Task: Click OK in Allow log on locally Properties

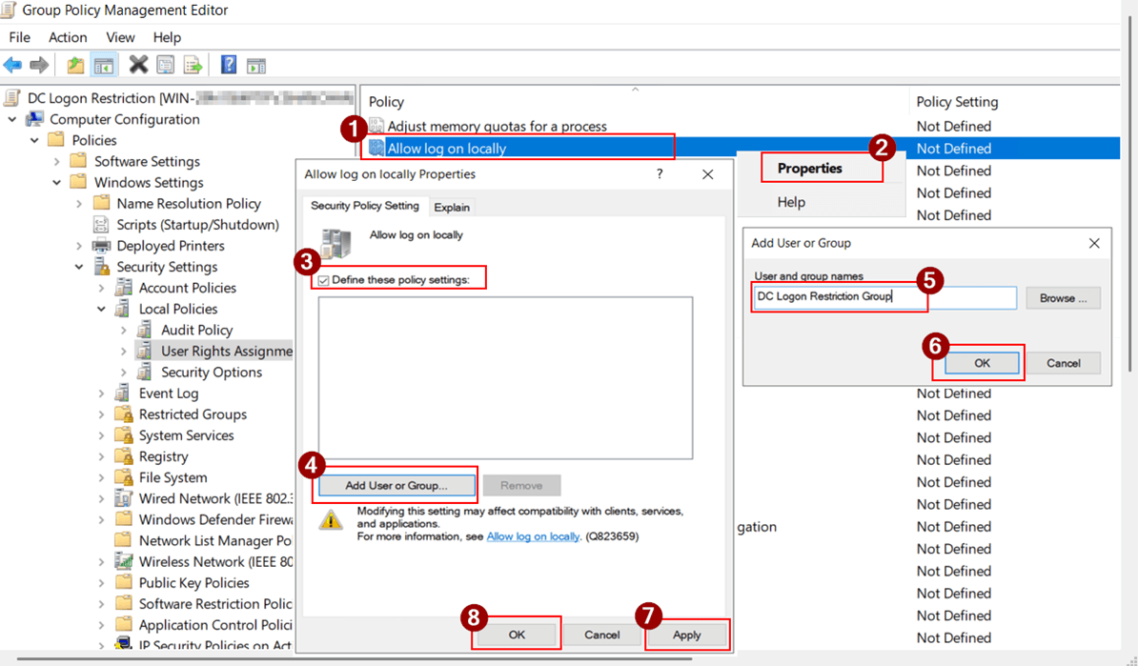Action: pos(517,635)
